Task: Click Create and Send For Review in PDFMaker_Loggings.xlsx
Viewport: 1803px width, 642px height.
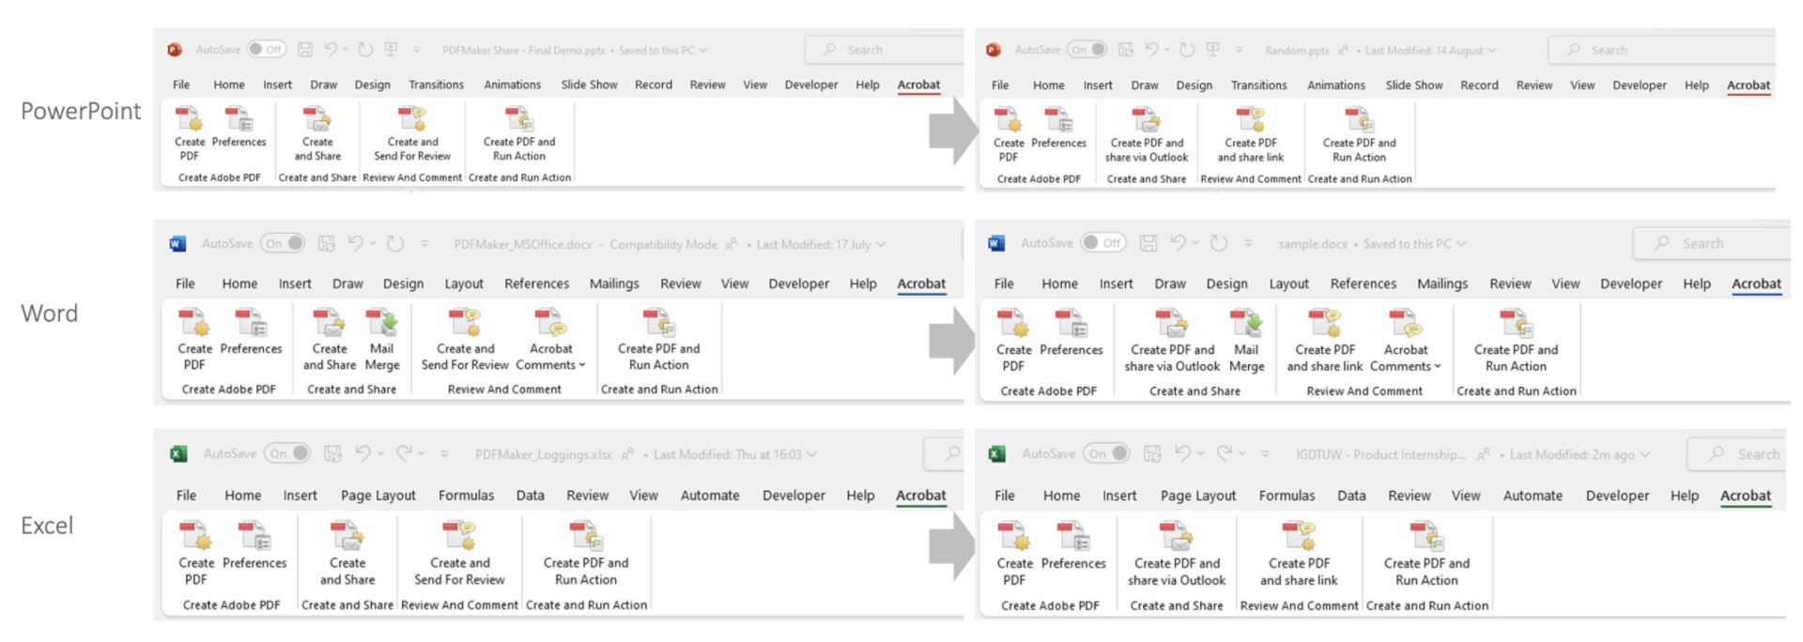Action: 459,554
